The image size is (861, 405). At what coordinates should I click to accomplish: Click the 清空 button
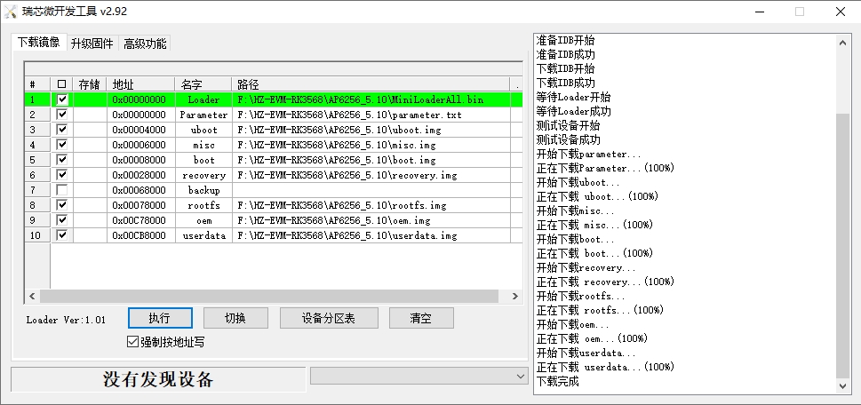click(x=421, y=318)
